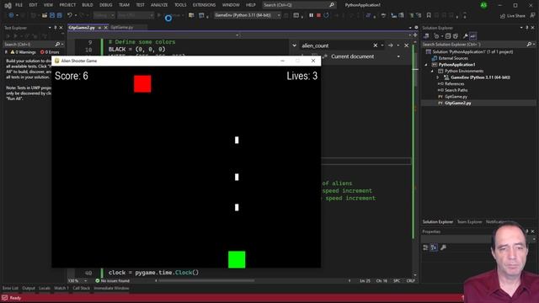The height and width of the screenshot is (303, 539).
Task: Toggle auto-hide pin on Test Explorer panel
Action: pos(56,28)
